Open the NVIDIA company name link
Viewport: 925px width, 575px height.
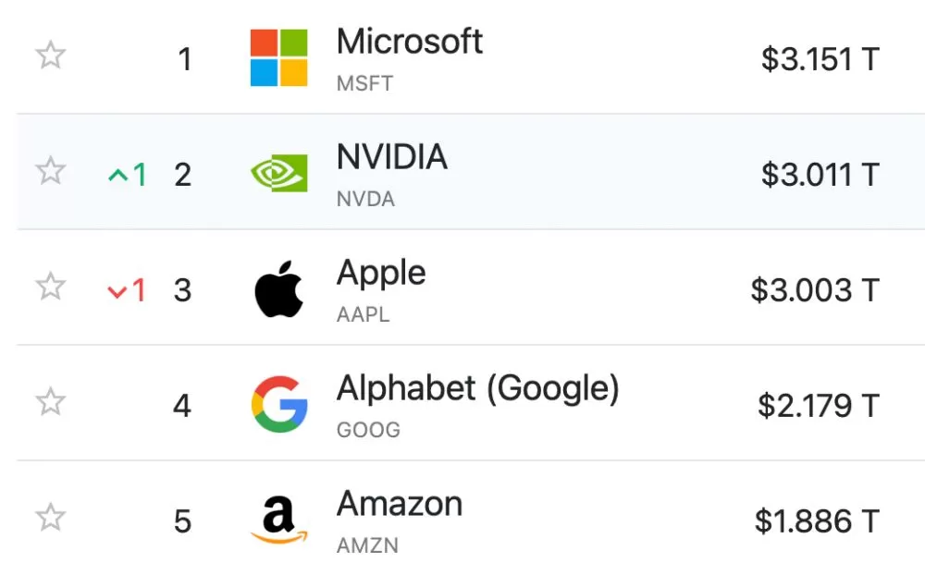pyautogui.click(x=391, y=157)
